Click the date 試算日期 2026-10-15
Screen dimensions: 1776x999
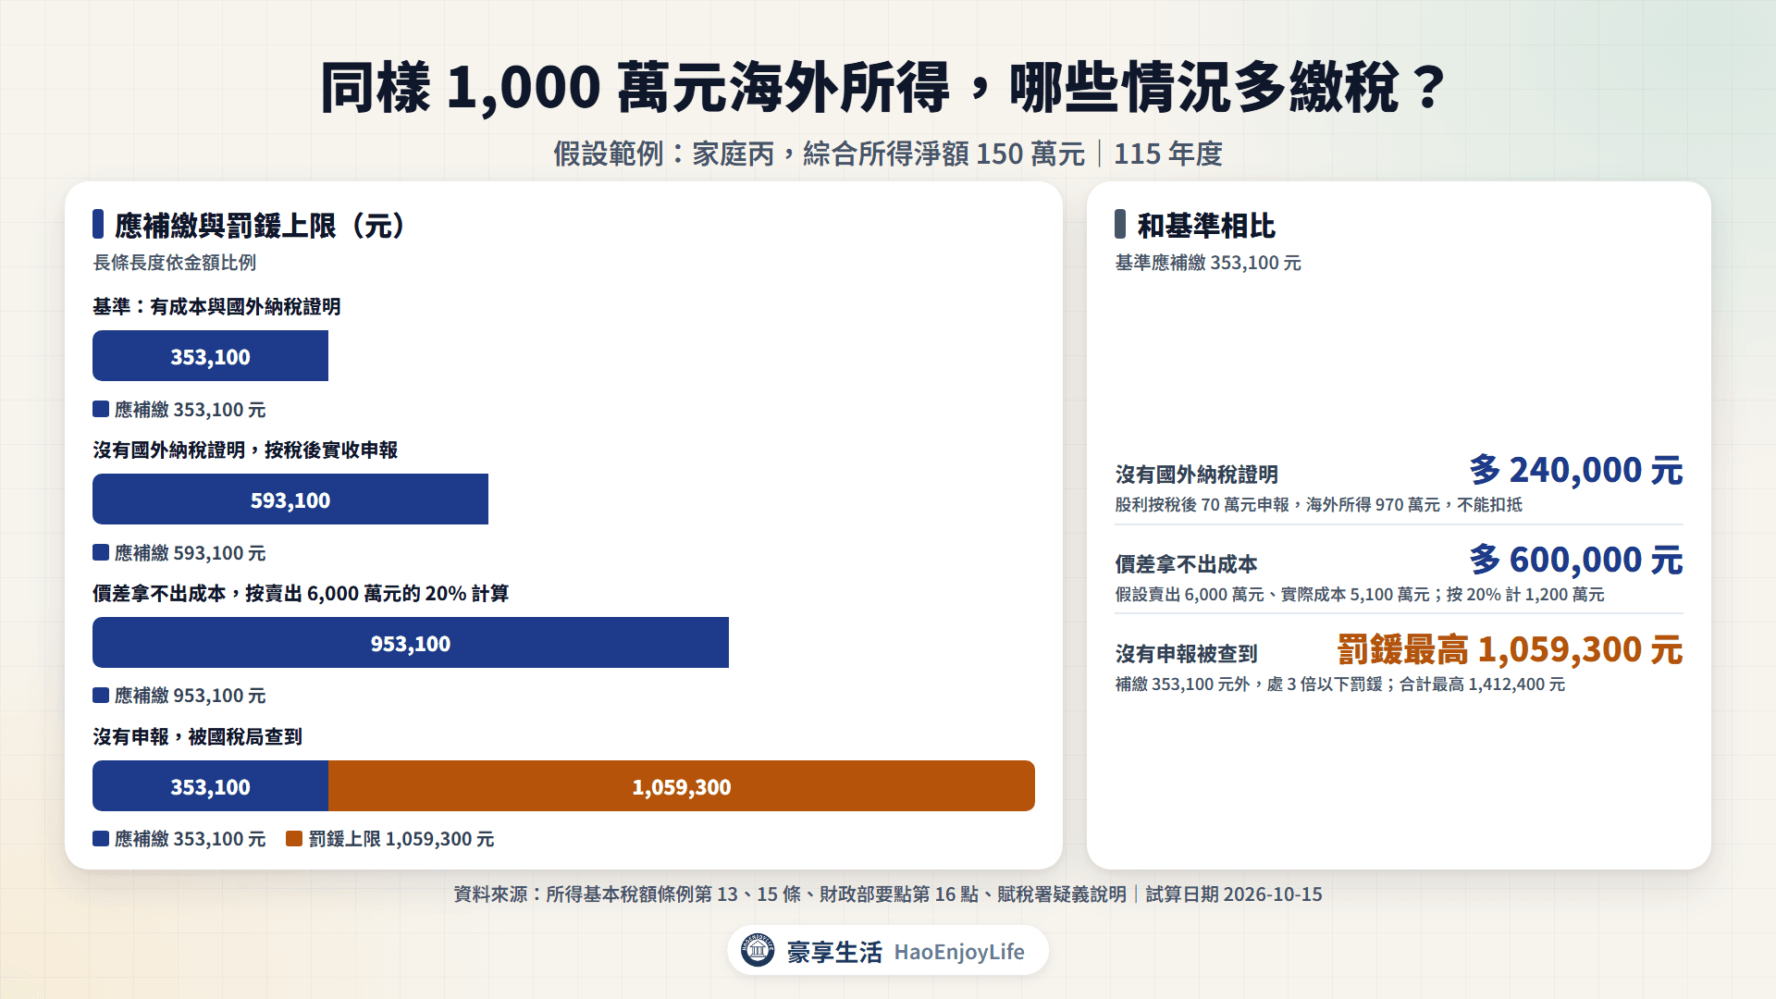tap(1234, 894)
